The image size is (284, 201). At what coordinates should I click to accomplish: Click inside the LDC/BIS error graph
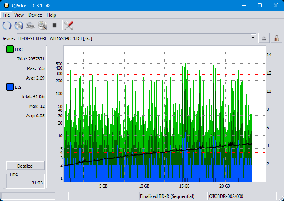164,114
